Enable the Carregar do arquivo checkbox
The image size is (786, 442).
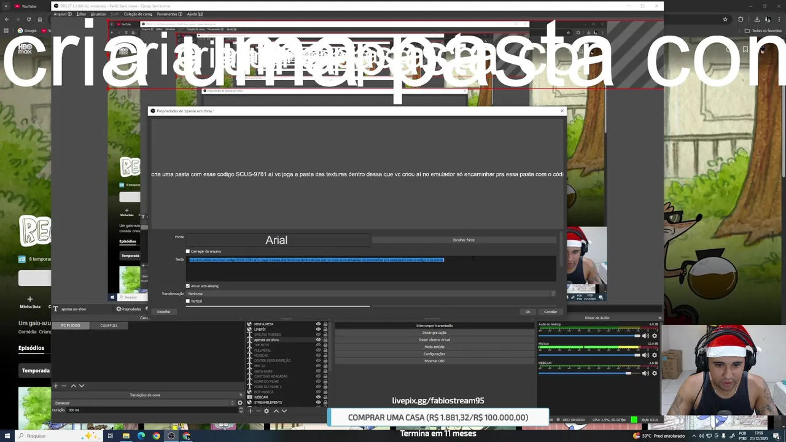tap(188, 251)
